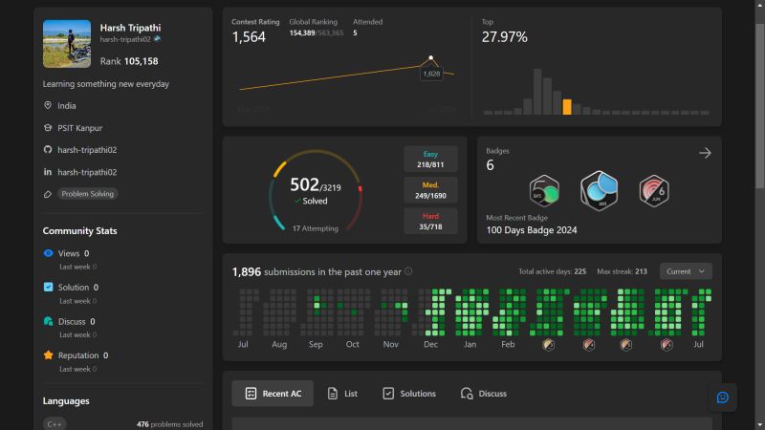This screenshot has width=765, height=430.
Task: Open the GitHub harsh-tripathi02 link
Action: pyautogui.click(x=87, y=150)
